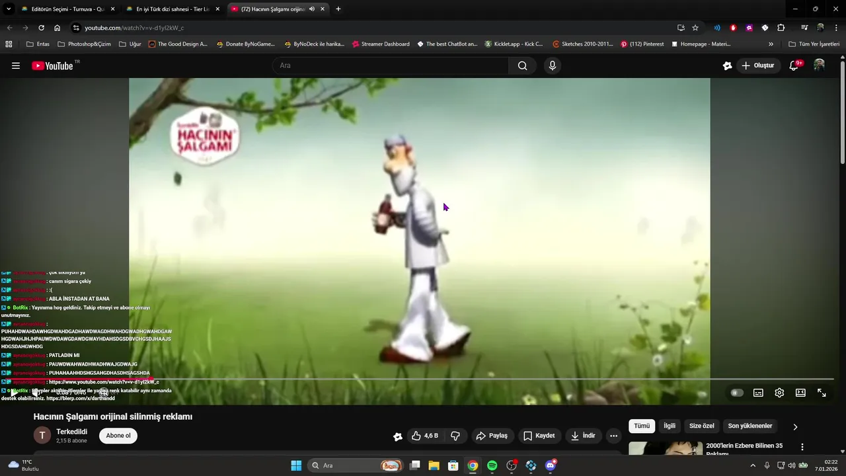Bookmark this page with the star
Screen dimensions: 846x476
[x=695, y=28]
